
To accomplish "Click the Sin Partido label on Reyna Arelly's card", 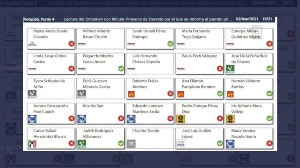I will tap(32, 44).
